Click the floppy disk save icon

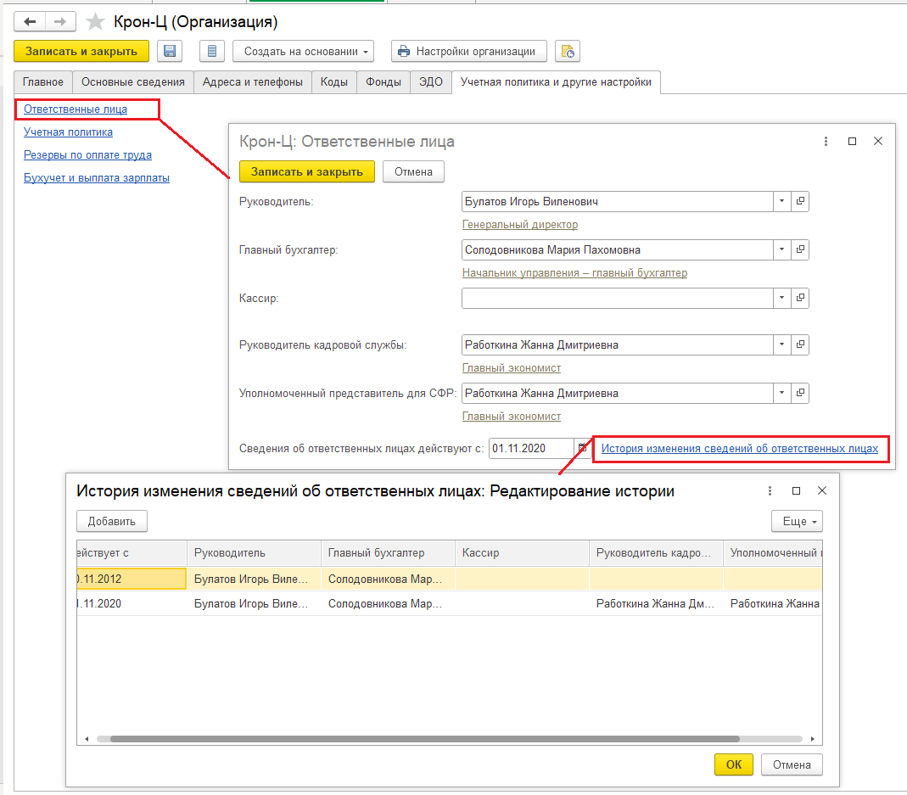click(x=170, y=52)
